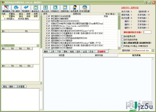Image resolution: width=156 pixels, height=112 pixels.
Task: Move step up with 上移 button
Action: tap(53, 52)
